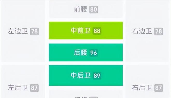Viewport: 171px width, 98px height.
Task: Select the green 中后卫 tile
Action: (x=86, y=75)
